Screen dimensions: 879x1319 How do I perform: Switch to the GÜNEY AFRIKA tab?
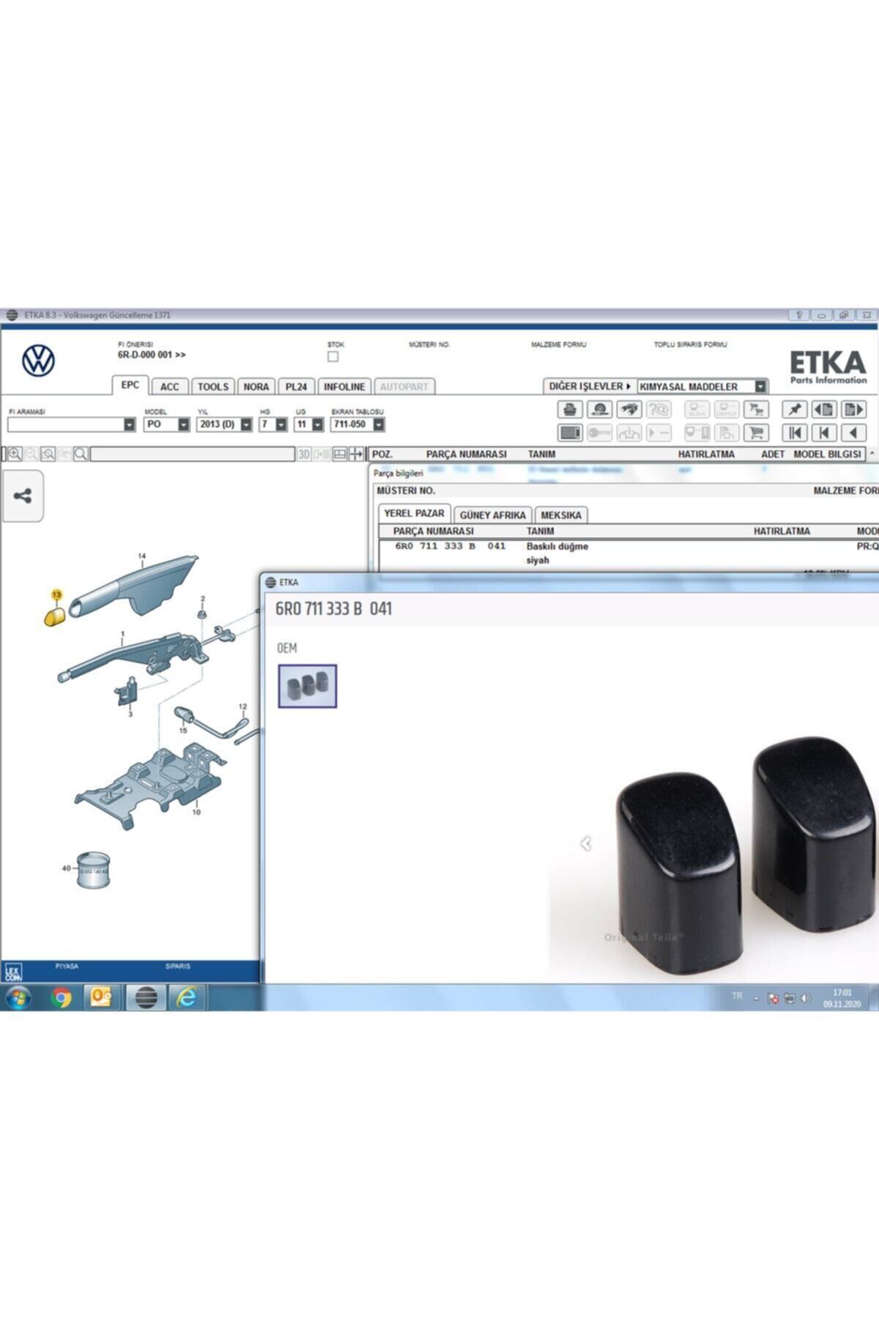click(x=492, y=515)
